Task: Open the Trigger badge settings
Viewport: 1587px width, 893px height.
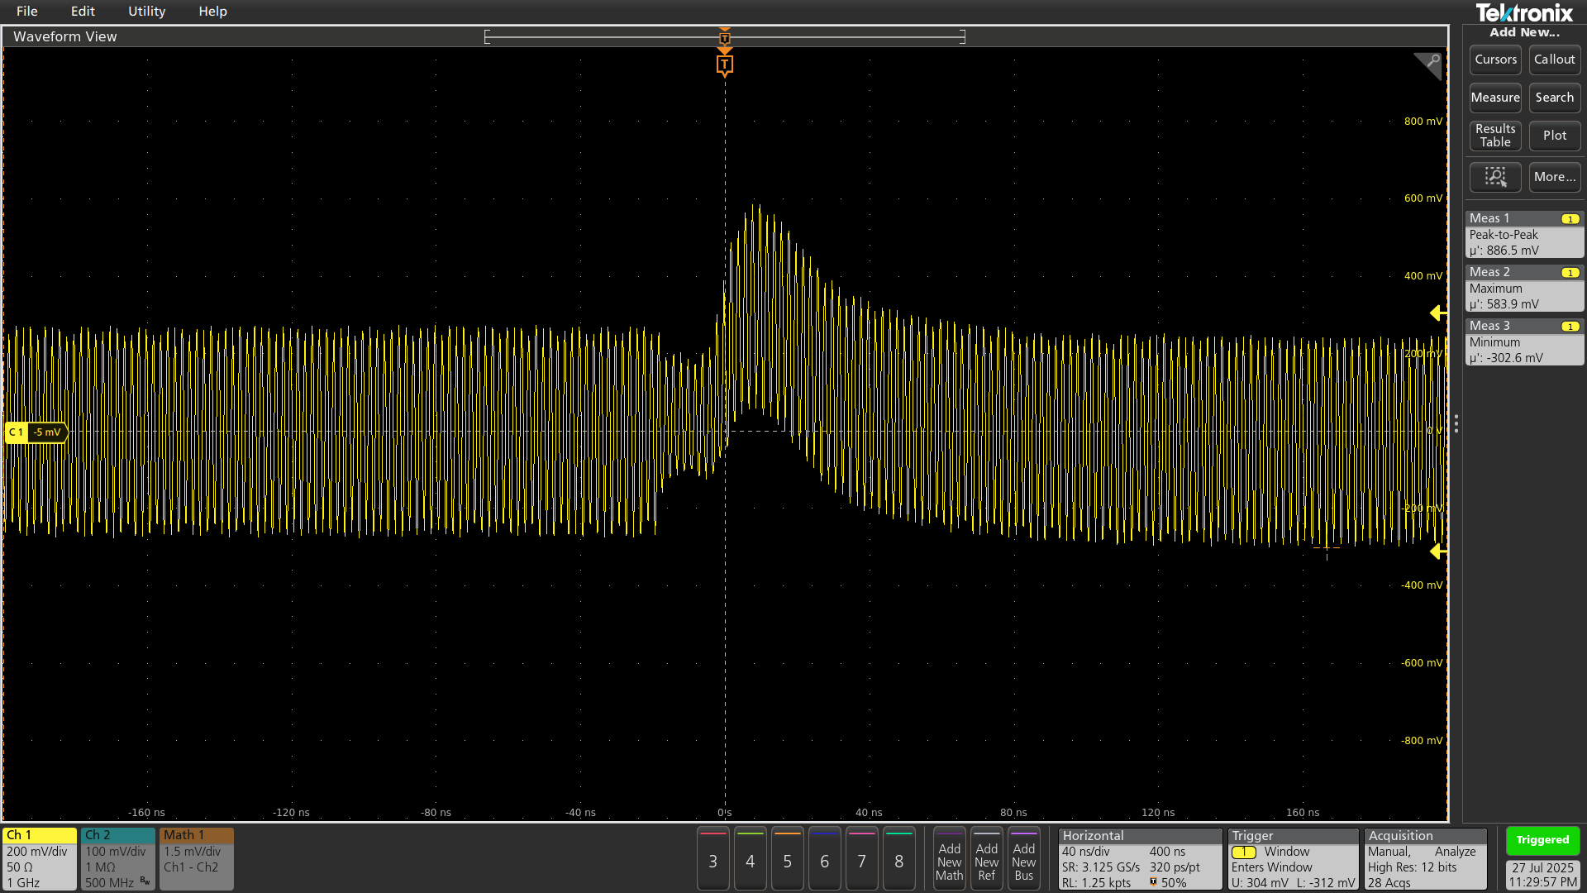Action: click(1292, 858)
